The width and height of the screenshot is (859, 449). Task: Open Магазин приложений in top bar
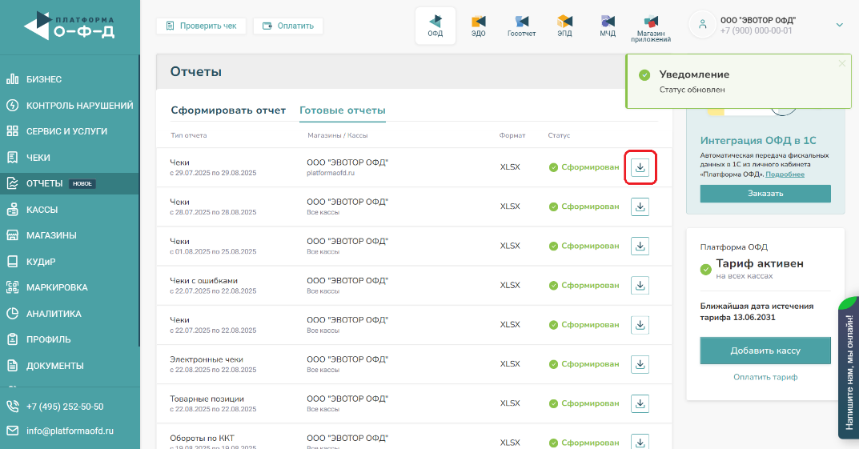[651, 26]
